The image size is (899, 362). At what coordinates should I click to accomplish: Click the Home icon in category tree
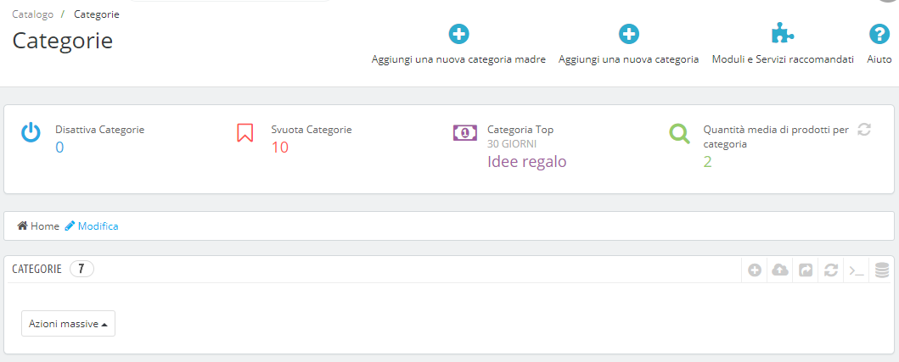pos(23,226)
